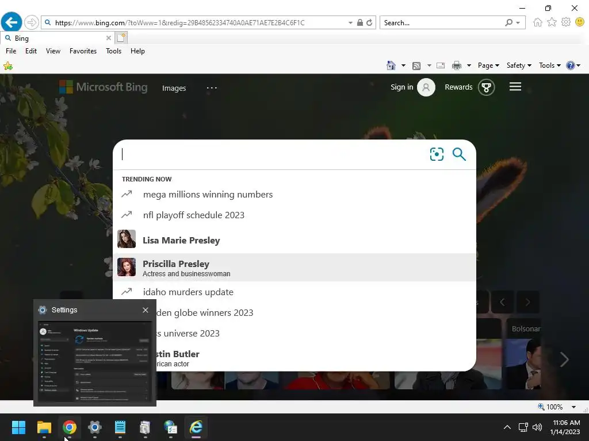Expand Print options dropdown arrow
The height and width of the screenshot is (441, 589).
[469, 65]
